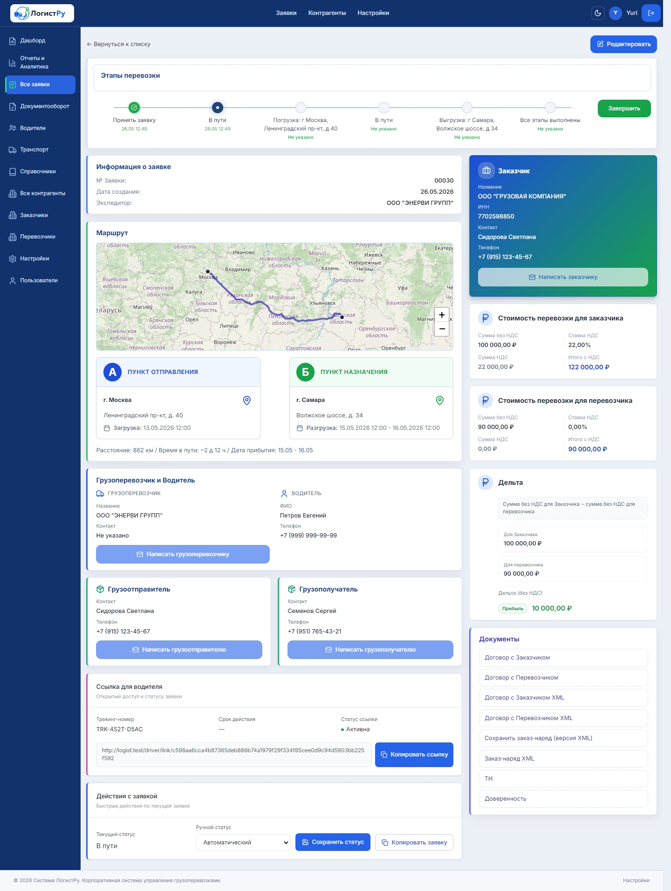
Task: Zoom in on the route map
Action: tap(442, 315)
